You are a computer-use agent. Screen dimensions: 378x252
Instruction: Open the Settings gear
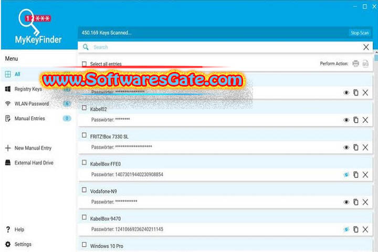click(x=18, y=244)
